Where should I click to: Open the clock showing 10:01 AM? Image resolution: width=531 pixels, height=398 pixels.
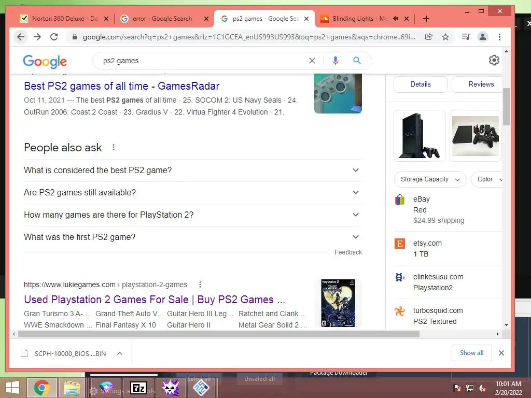coord(508,388)
